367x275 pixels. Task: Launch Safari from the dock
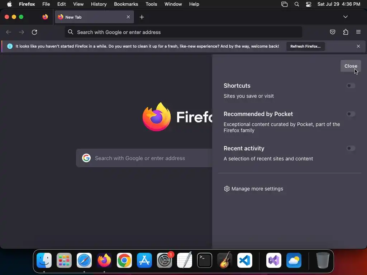(x=84, y=260)
